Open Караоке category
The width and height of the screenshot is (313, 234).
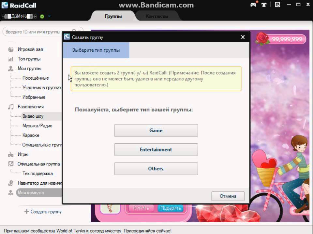coord(31,135)
